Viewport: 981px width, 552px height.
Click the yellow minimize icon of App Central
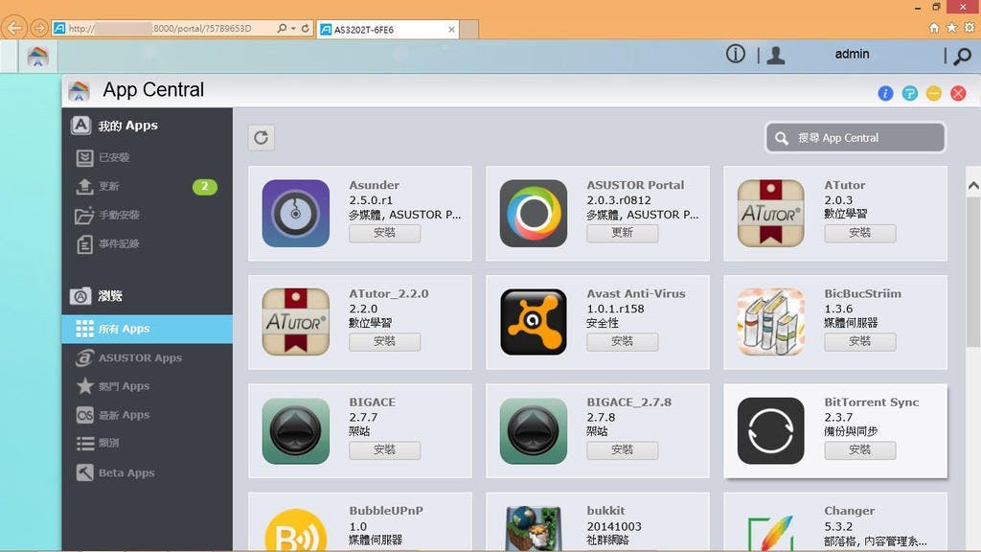click(933, 93)
